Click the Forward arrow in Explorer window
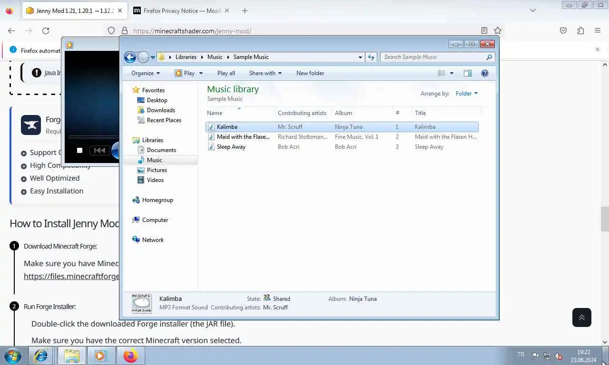 [x=143, y=57]
